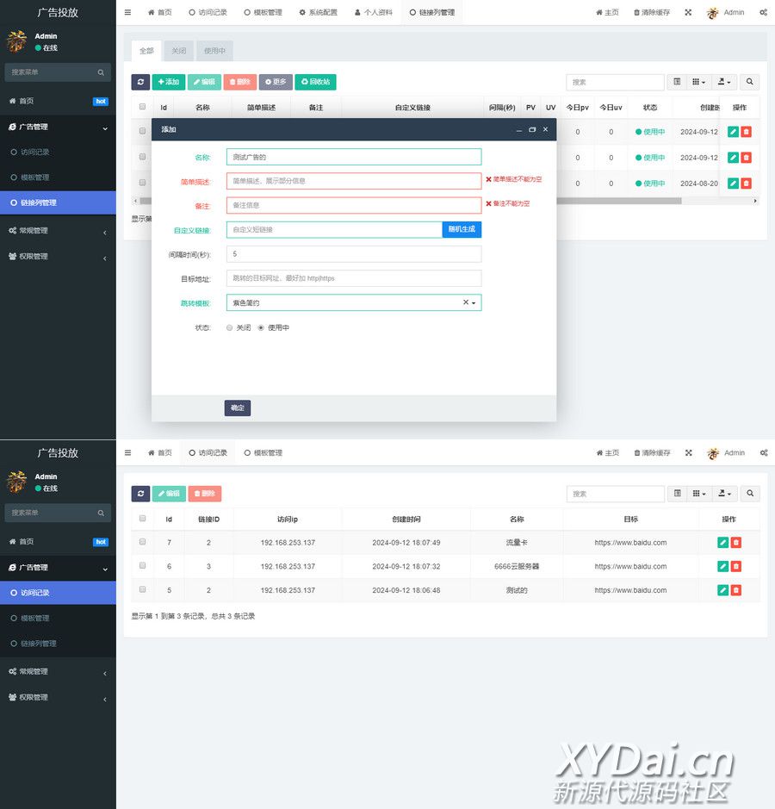
Task: Switch to the 系统配置 tab
Action: (x=318, y=13)
